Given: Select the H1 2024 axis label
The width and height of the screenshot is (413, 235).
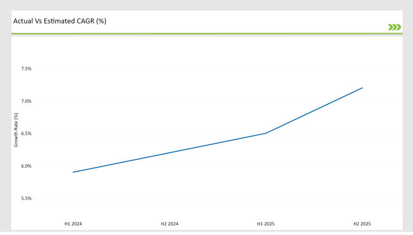Looking at the screenshot, I should pos(73,224).
